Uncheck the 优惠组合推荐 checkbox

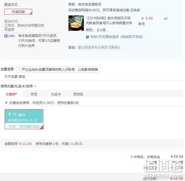pos(6,103)
